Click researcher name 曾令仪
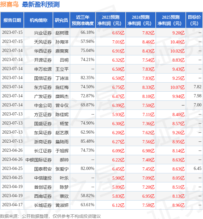Image resolution: width=203 pixels, height=219 pixels. point(62,106)
